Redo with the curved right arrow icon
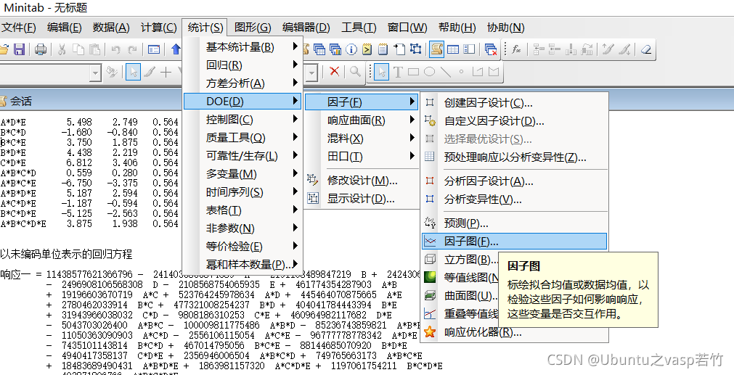 point(132,49)
